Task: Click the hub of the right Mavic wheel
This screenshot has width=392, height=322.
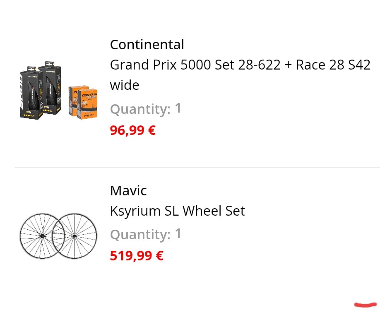Action: 74,236
